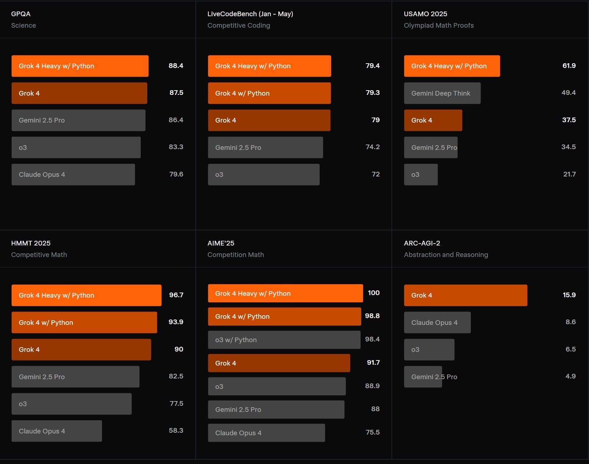Click the HMMT Grok 4 bar
Image resolution: width=589 pixels, height=464 pixels.
click(x=81, y=350)
